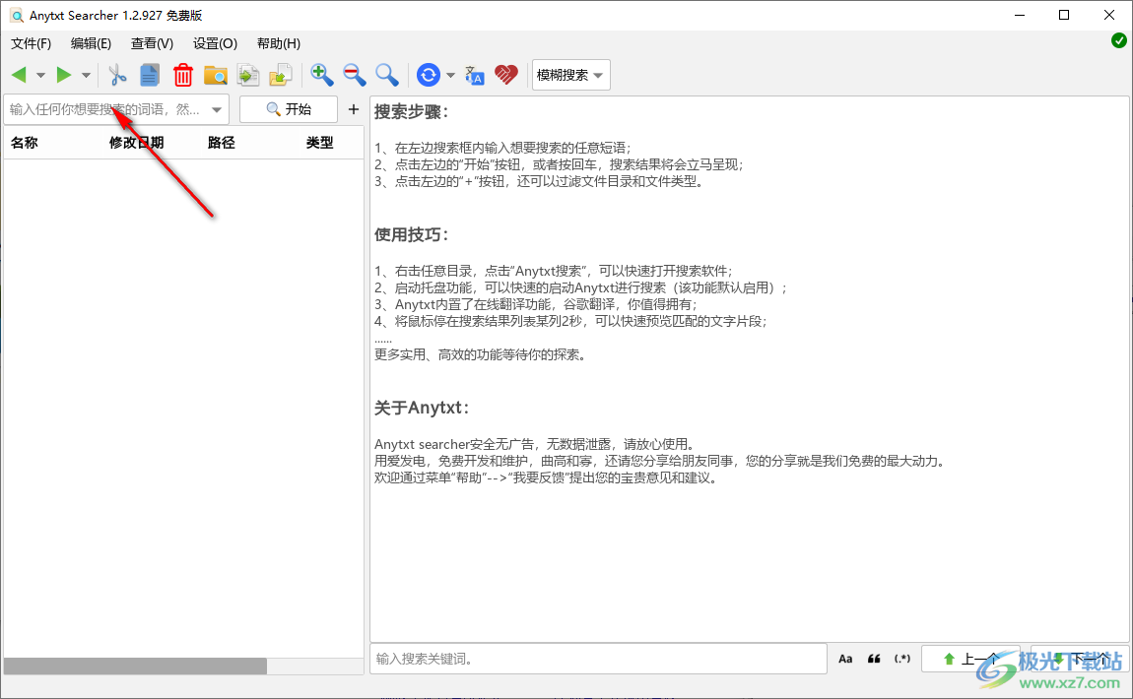This screenshot has width=1133, height=699.
Task: Click the Zoom Out magnifier icon
Action: [x=354, y=75]
